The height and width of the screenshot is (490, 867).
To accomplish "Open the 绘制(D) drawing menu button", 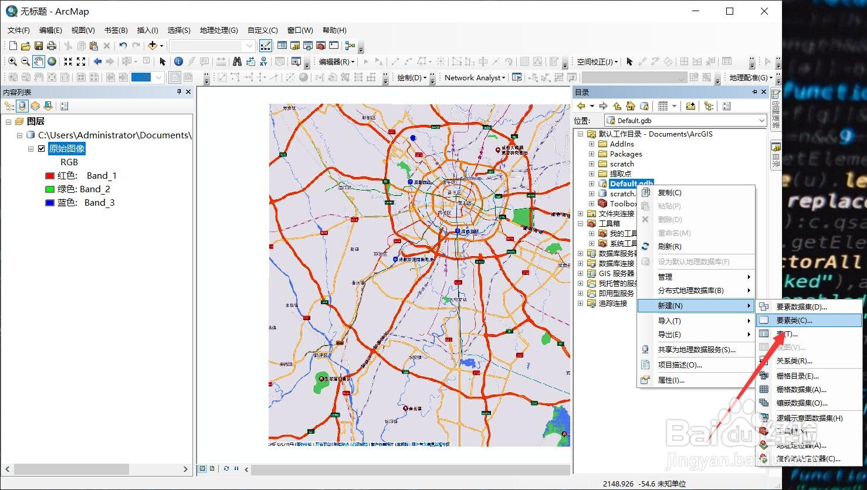I will point(411,77).
